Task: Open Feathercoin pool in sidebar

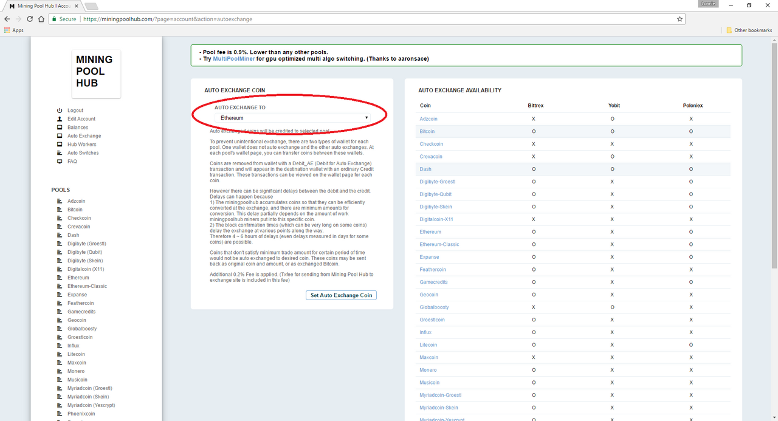Action: 81,303
